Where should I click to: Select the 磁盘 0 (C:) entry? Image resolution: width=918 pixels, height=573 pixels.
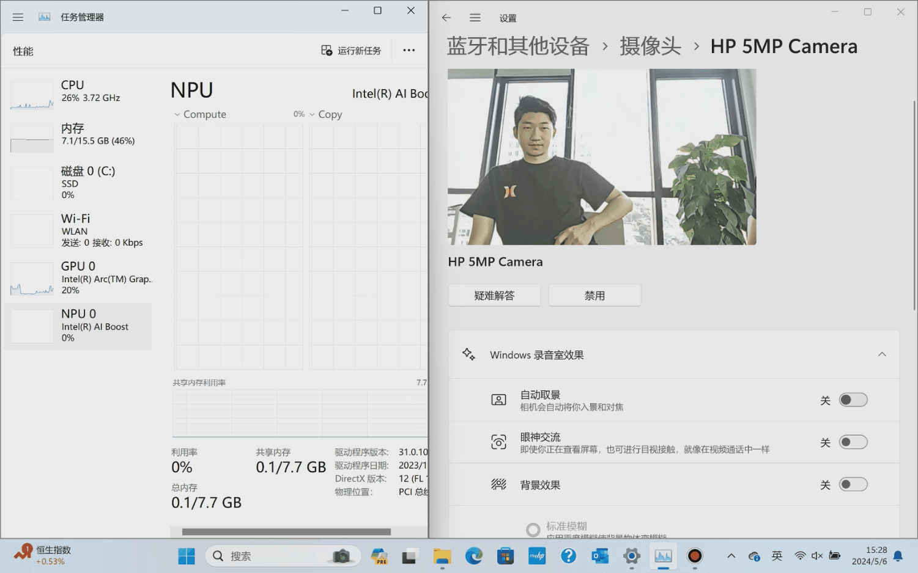[x=78, y=182]
